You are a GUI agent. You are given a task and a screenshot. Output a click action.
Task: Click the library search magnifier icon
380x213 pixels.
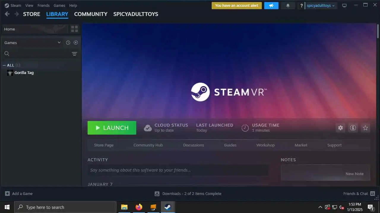[x=7, y=54]
